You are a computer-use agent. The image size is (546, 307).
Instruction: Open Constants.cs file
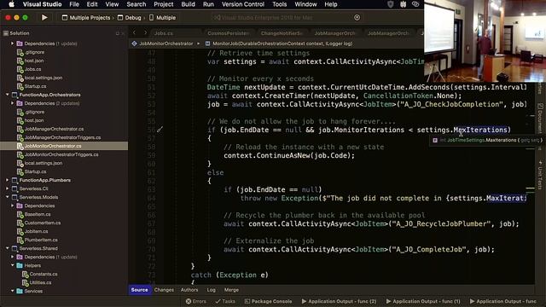44,274
